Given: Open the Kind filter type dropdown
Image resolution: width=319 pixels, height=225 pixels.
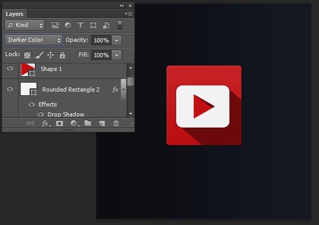Looking at the screenshot, I should 25,25.
